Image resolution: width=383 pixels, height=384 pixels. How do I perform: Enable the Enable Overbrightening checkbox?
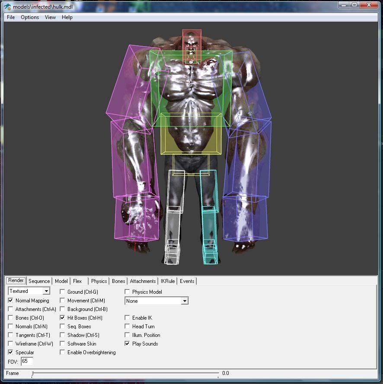(63, 352)
